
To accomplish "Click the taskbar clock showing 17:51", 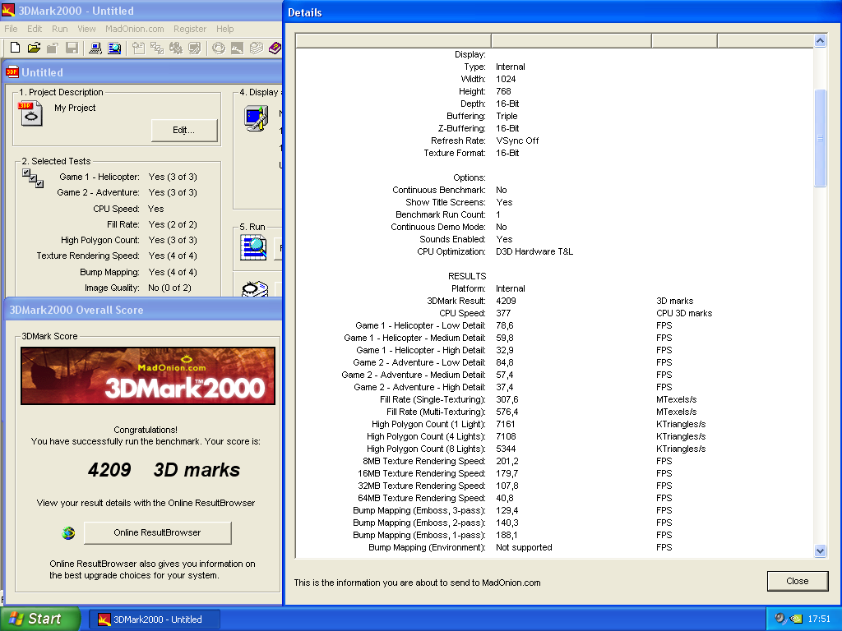I will pyautogui.click(x=819, y=619).
